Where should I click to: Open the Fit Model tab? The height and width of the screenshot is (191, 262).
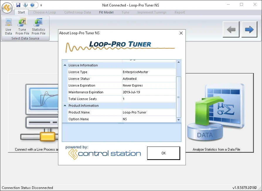(x=106, y=12)
